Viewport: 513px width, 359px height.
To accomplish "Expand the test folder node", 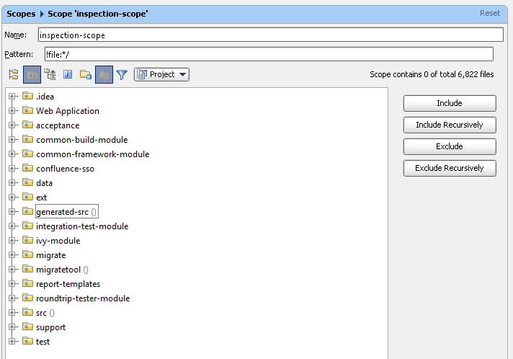I will [x=12, y=341].
